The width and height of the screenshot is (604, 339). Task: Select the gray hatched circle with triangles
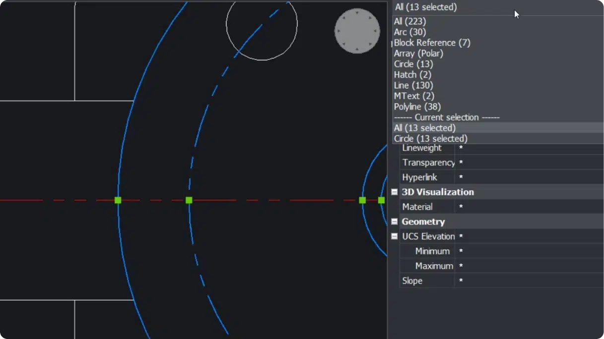357,31
